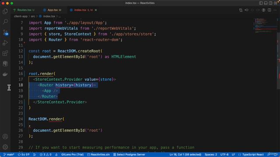Switch to the Routes.tsx tab
This screenshot has height=157, width=280.
point(24,10)
